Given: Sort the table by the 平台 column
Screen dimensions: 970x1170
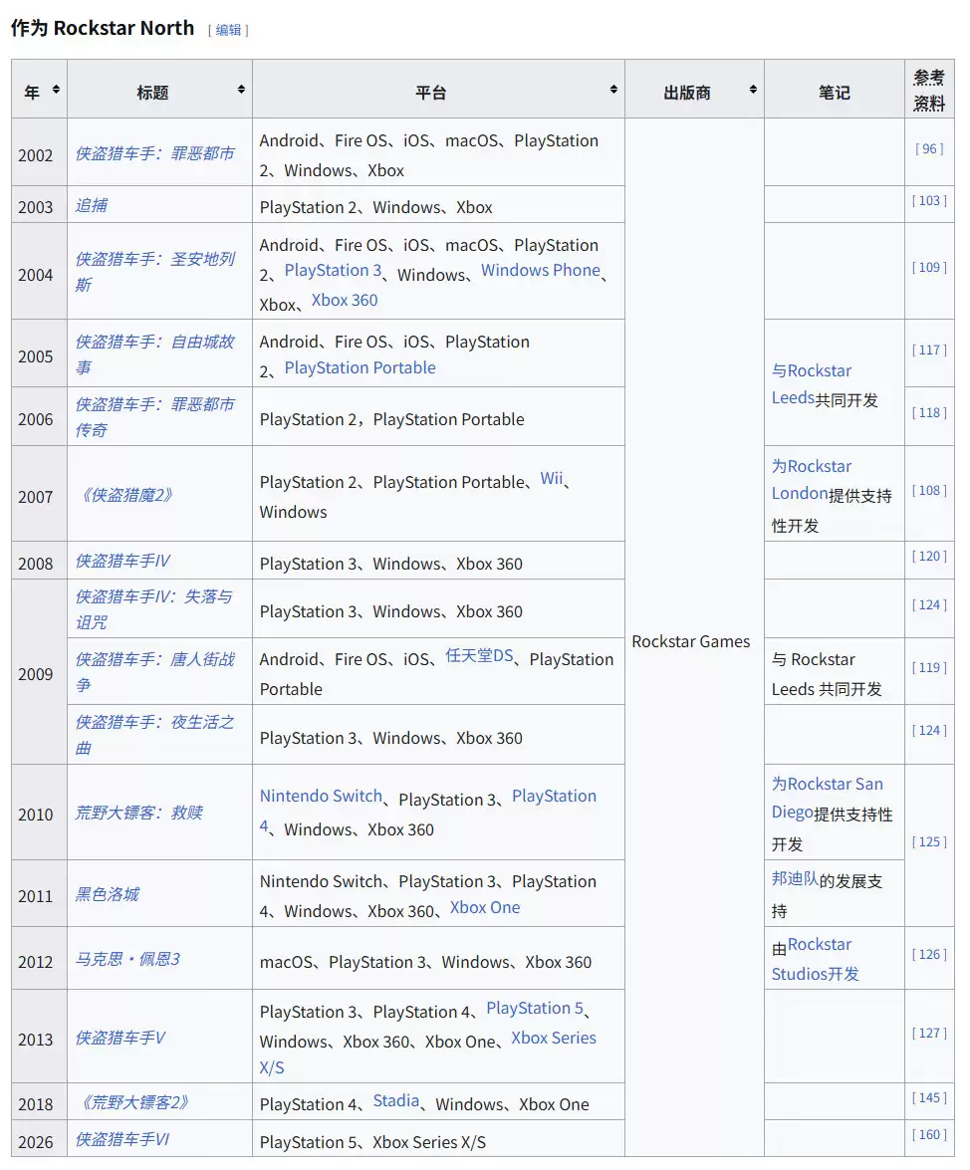Looking at the screenshot, I should [x=611, y=89].
